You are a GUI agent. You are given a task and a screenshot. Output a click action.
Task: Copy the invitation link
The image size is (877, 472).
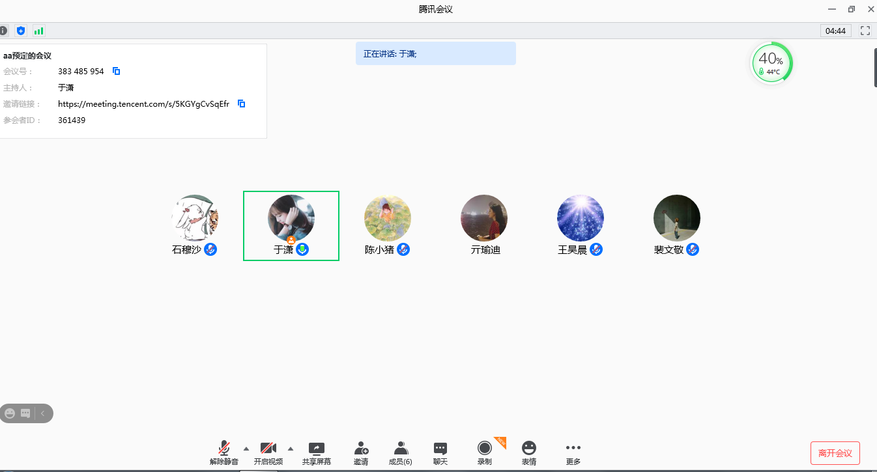tap(242, 104)
